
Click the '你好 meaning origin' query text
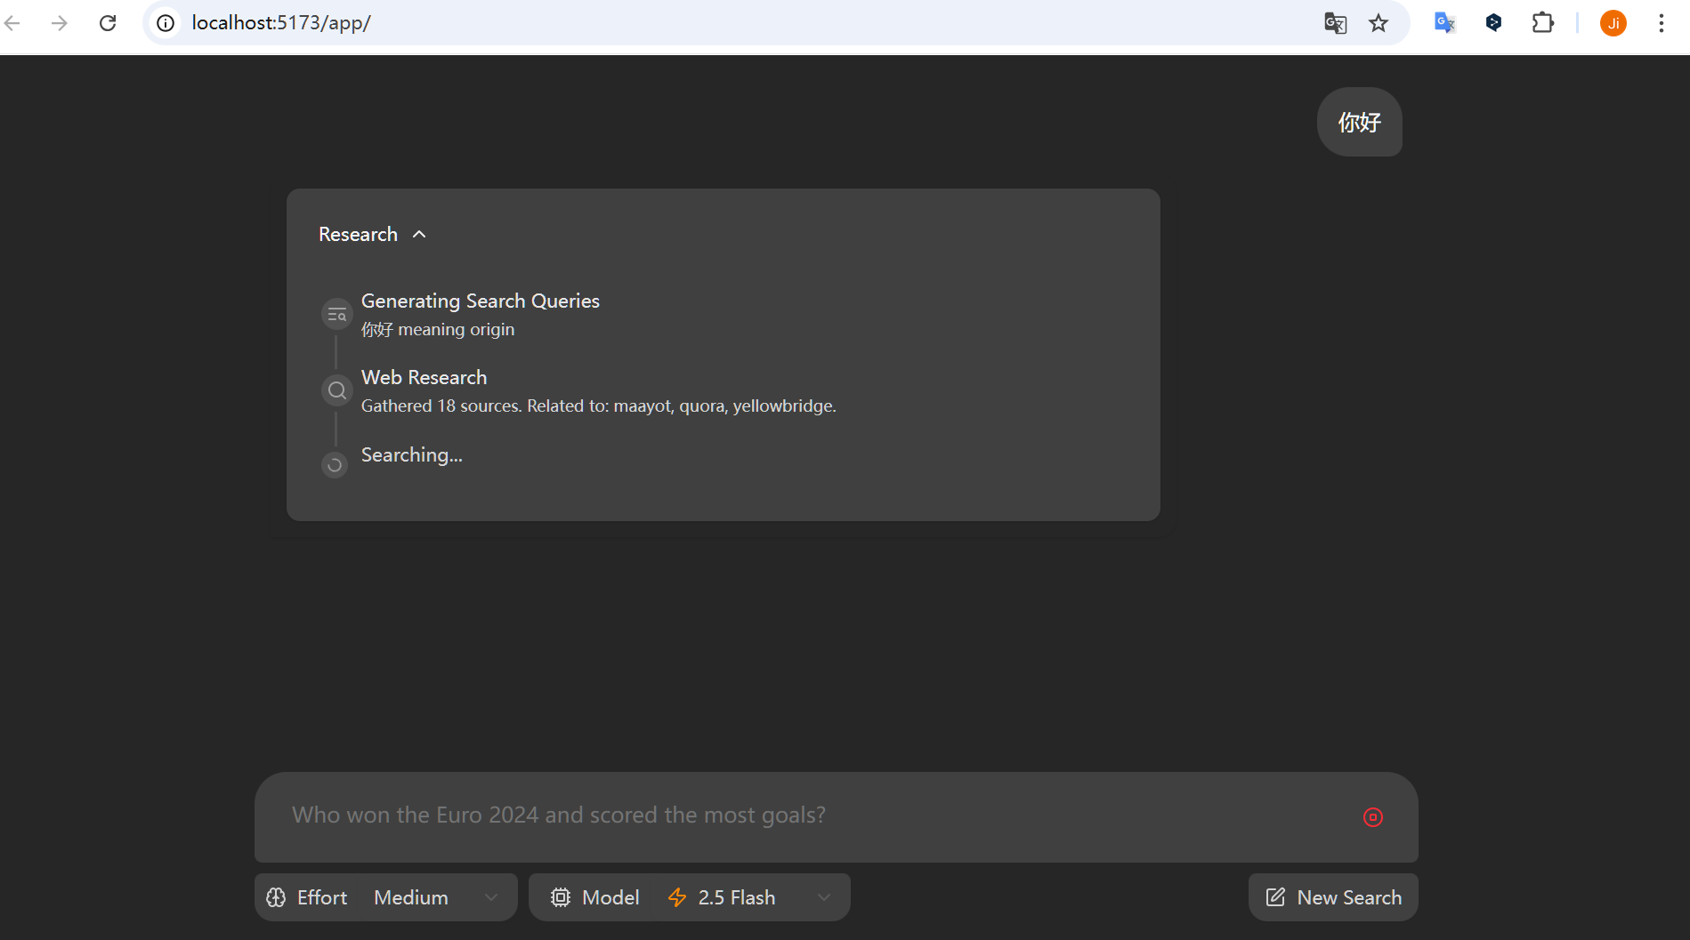click(x=438, y=329)
